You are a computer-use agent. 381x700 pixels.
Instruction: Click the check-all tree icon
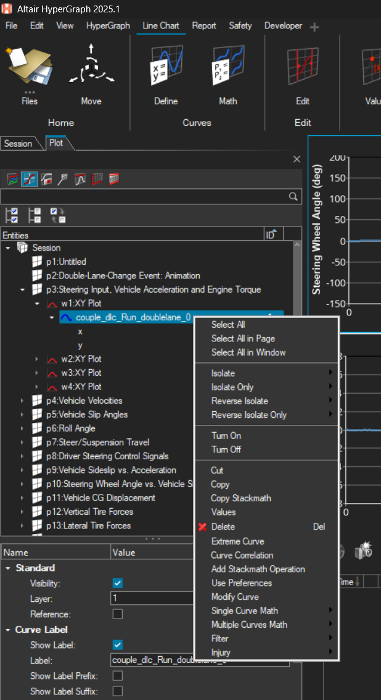(x=12, y=215)
